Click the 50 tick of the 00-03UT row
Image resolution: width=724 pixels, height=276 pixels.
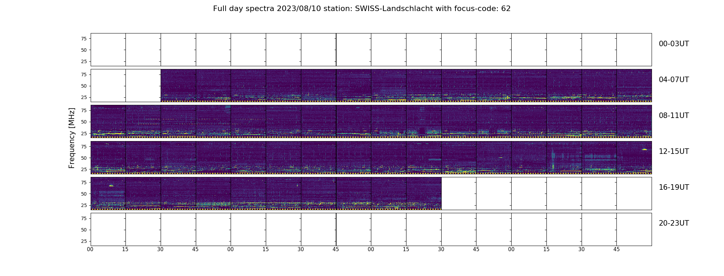(84, 50)
